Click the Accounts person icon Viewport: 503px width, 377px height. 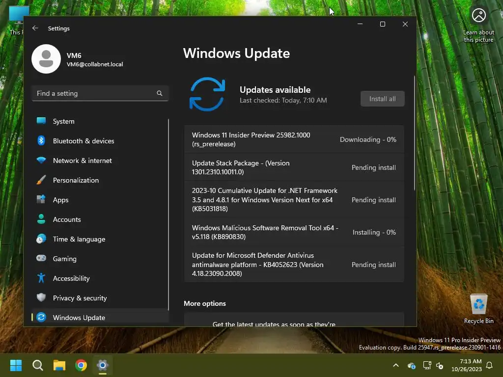click(x=41, y=219)
